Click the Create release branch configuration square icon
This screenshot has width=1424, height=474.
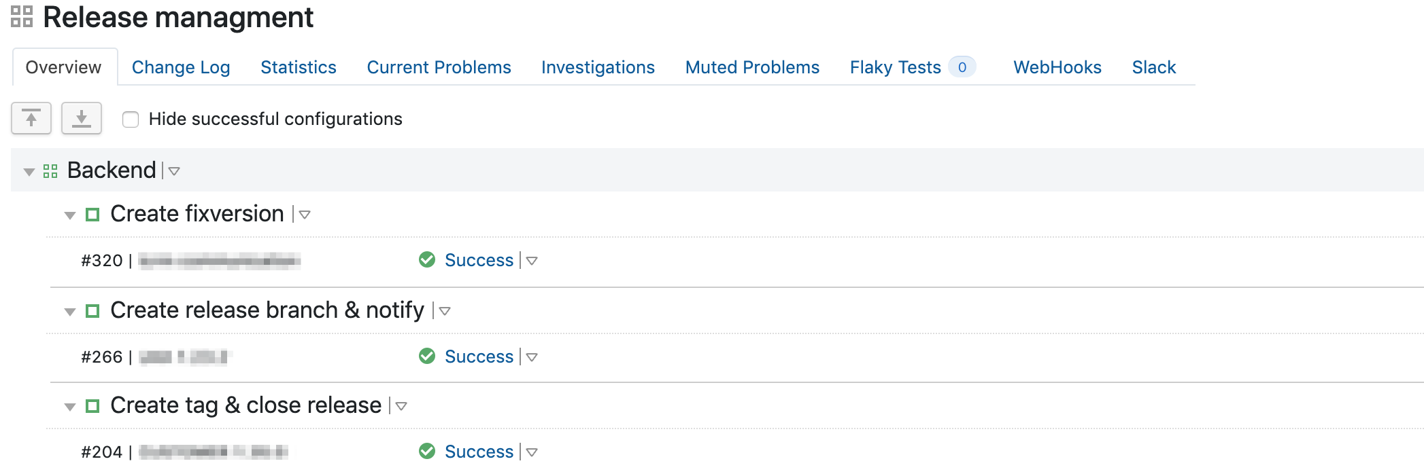[x=92, y=311]
